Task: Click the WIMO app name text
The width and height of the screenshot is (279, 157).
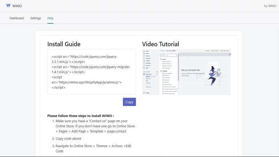Action: [x=17, y=6]
